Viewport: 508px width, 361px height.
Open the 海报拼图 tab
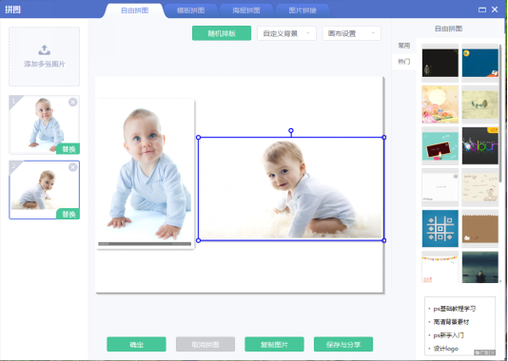246,10
